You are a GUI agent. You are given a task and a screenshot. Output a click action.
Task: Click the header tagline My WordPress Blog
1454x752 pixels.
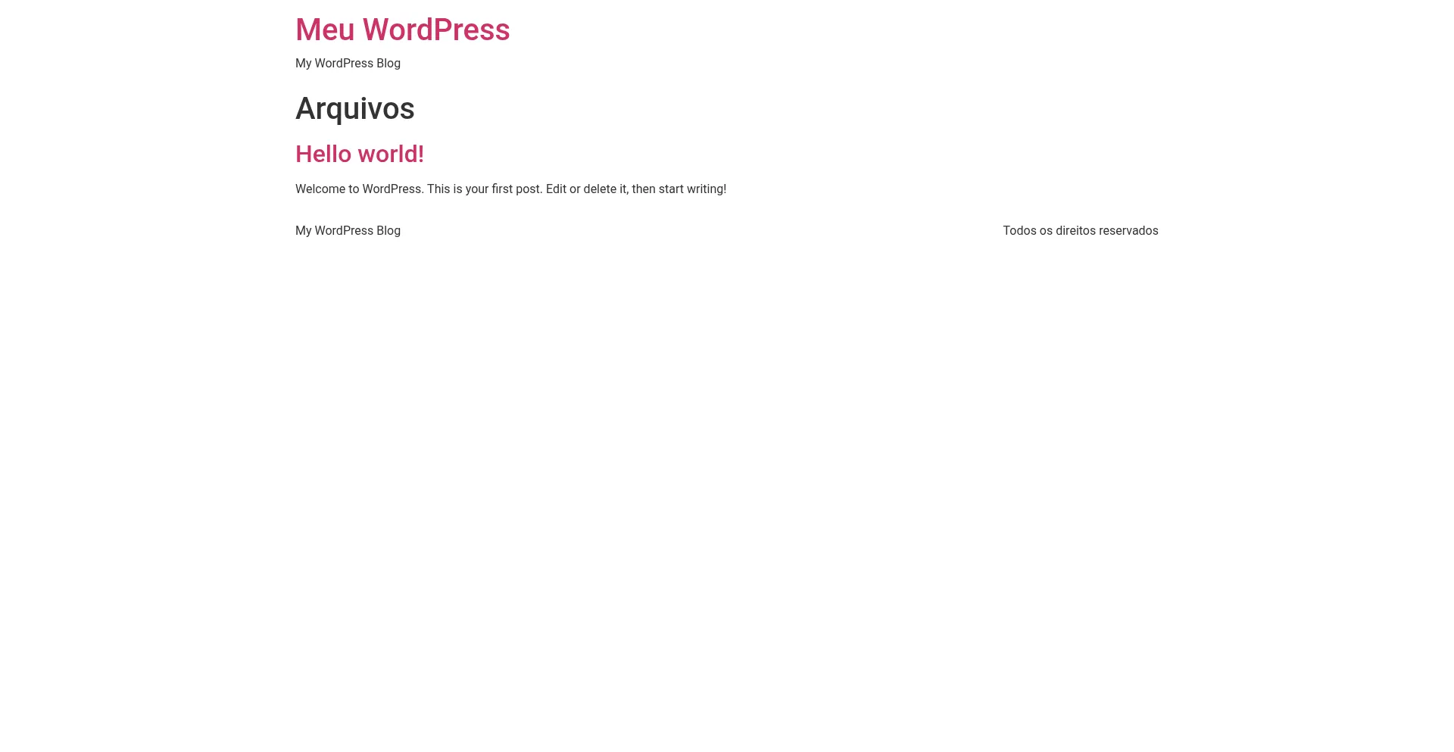coord(348,64)
